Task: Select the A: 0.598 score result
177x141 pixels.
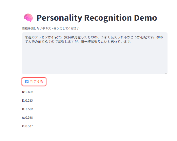Action: (x=27, y=117)
